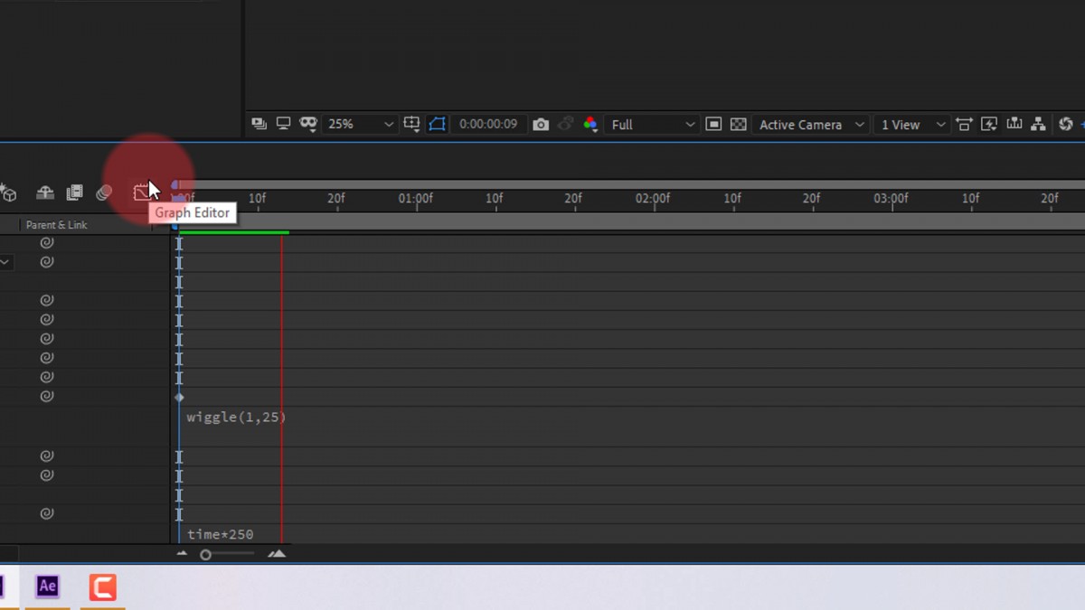Open the Full resolution dropdown
Image resolution: width=1085 pixels, height=610 pixels.
(652, 124)
